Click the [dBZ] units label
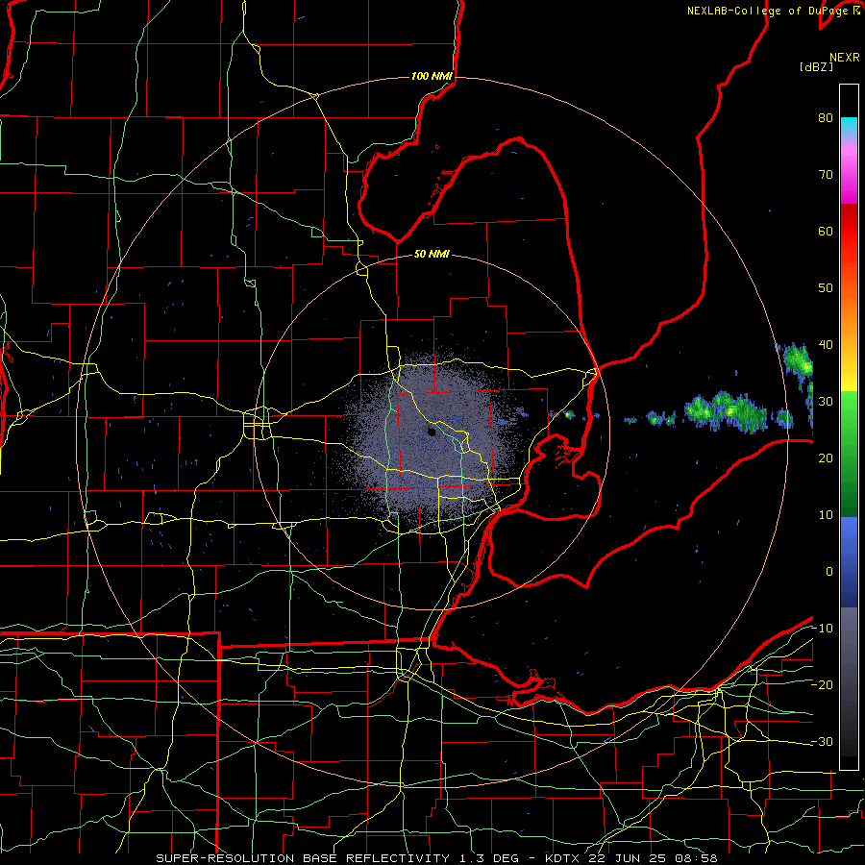 coord(816,66)
